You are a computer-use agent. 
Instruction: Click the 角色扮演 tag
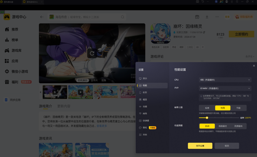155,47
